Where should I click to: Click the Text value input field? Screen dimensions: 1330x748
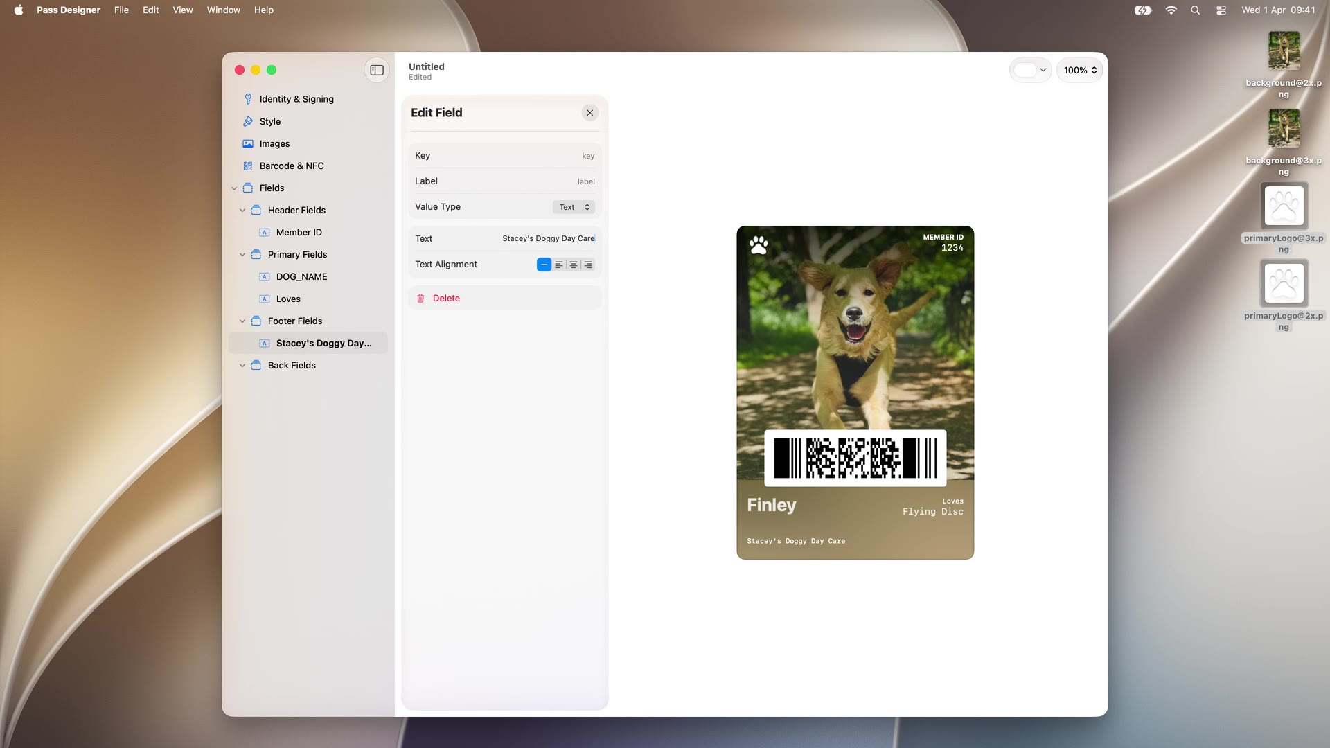click(505, 238)
